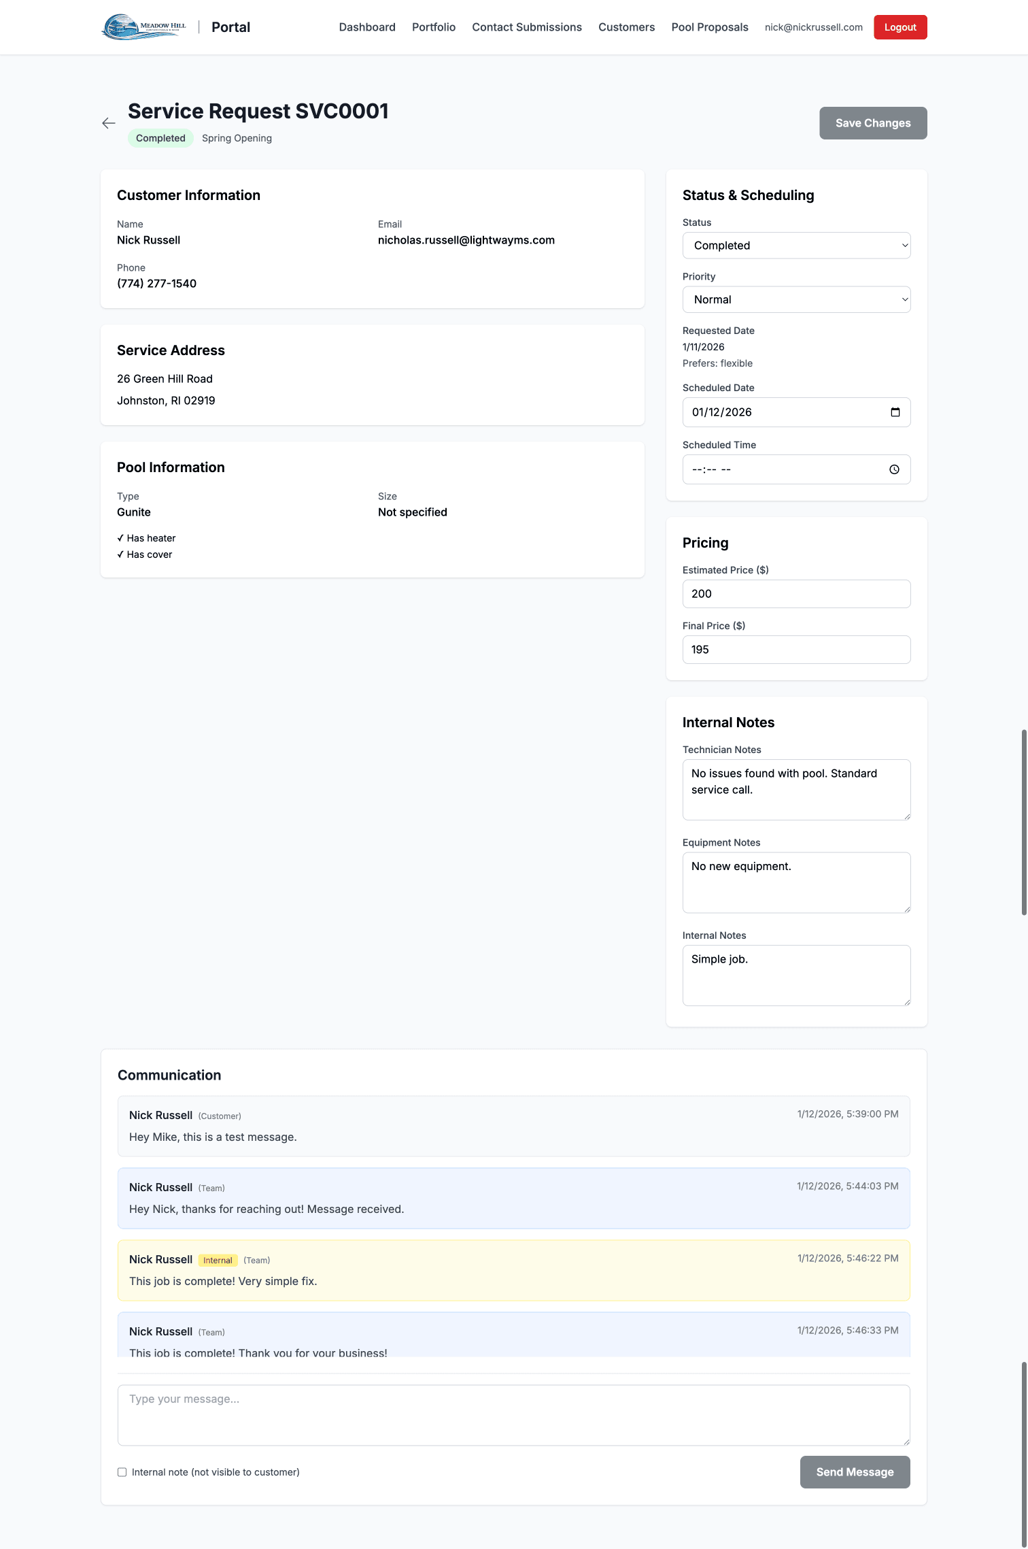Enable the internal note checkbox
The width and height of the screenshot is (1028, 1549).
coord(122,1472)
